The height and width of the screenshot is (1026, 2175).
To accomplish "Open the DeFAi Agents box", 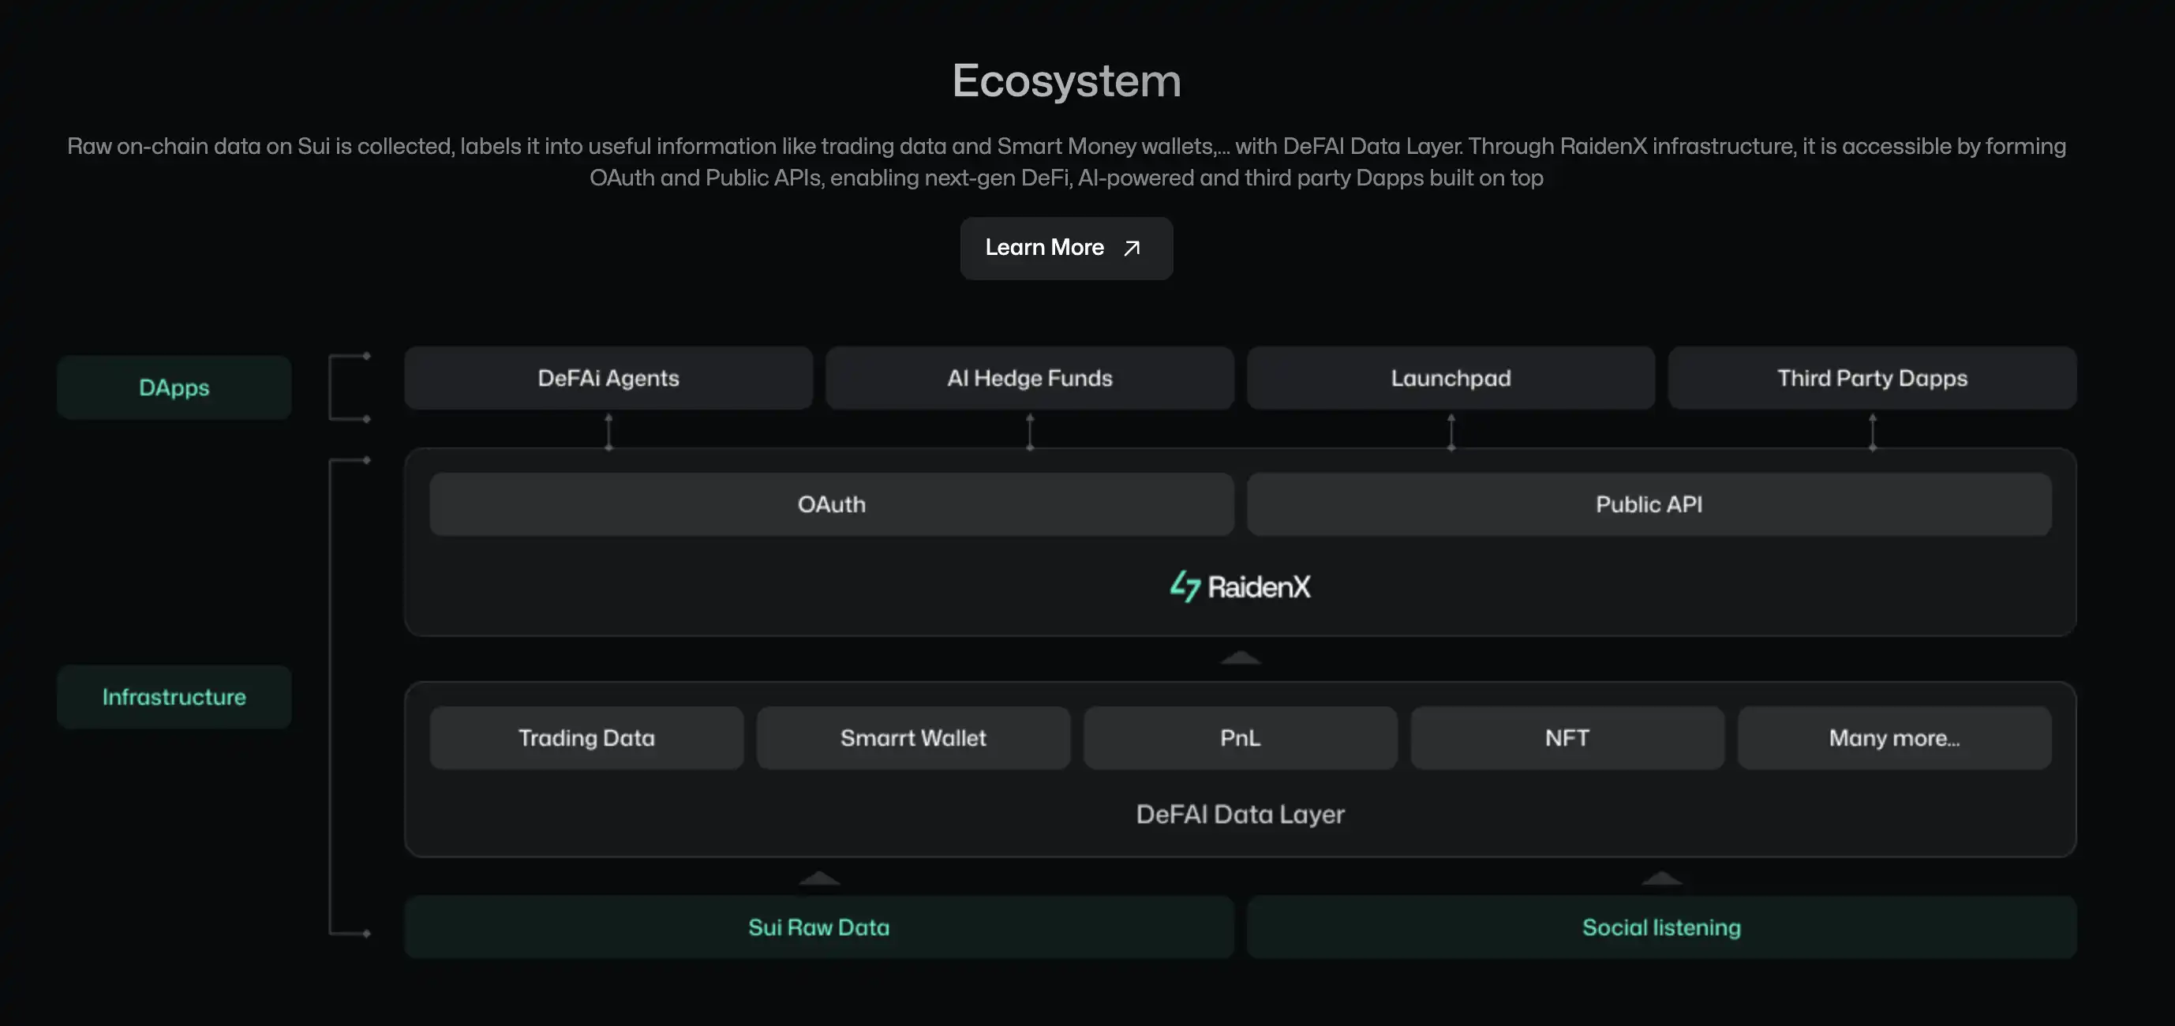I will click(x=608, y=378).
